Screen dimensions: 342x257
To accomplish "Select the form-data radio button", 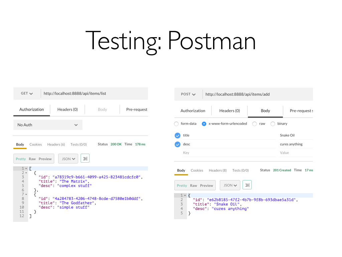I will (176, 124).
